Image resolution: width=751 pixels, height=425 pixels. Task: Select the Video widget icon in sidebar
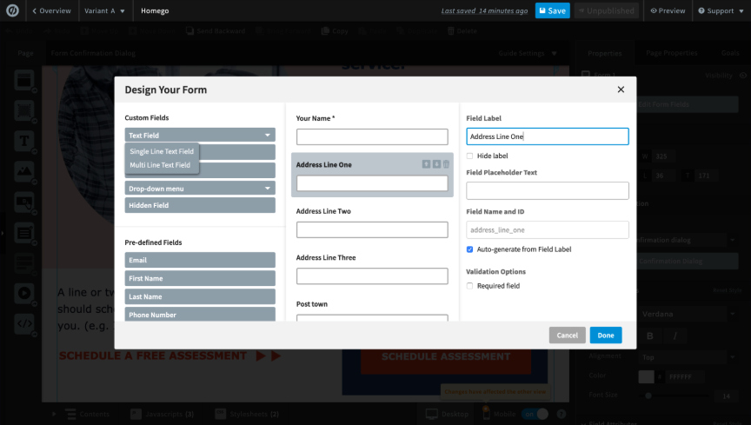pyautogui.click(x=24, y=293)
